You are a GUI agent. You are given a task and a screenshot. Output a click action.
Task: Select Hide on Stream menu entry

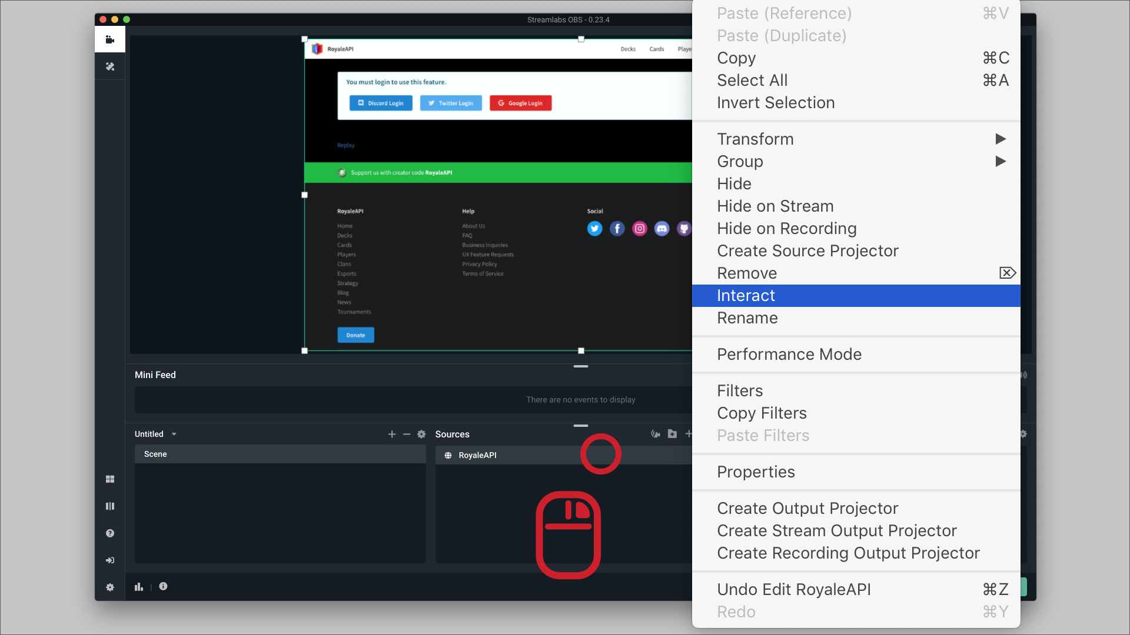(x=856, y=206)
